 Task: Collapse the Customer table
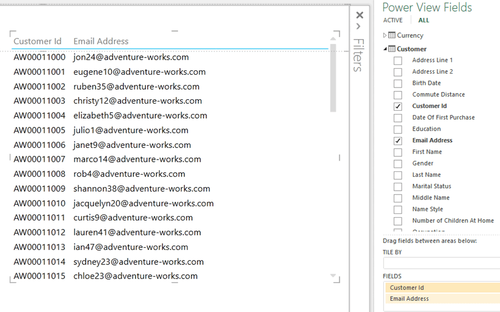385,49
